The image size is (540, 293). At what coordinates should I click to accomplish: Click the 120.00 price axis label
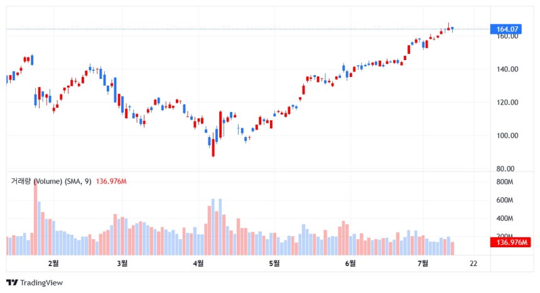[507, 102]
